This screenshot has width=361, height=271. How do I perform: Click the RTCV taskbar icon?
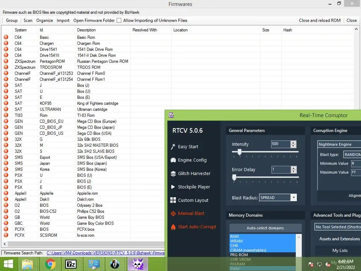pyautogui.click(x=138, y=264)
